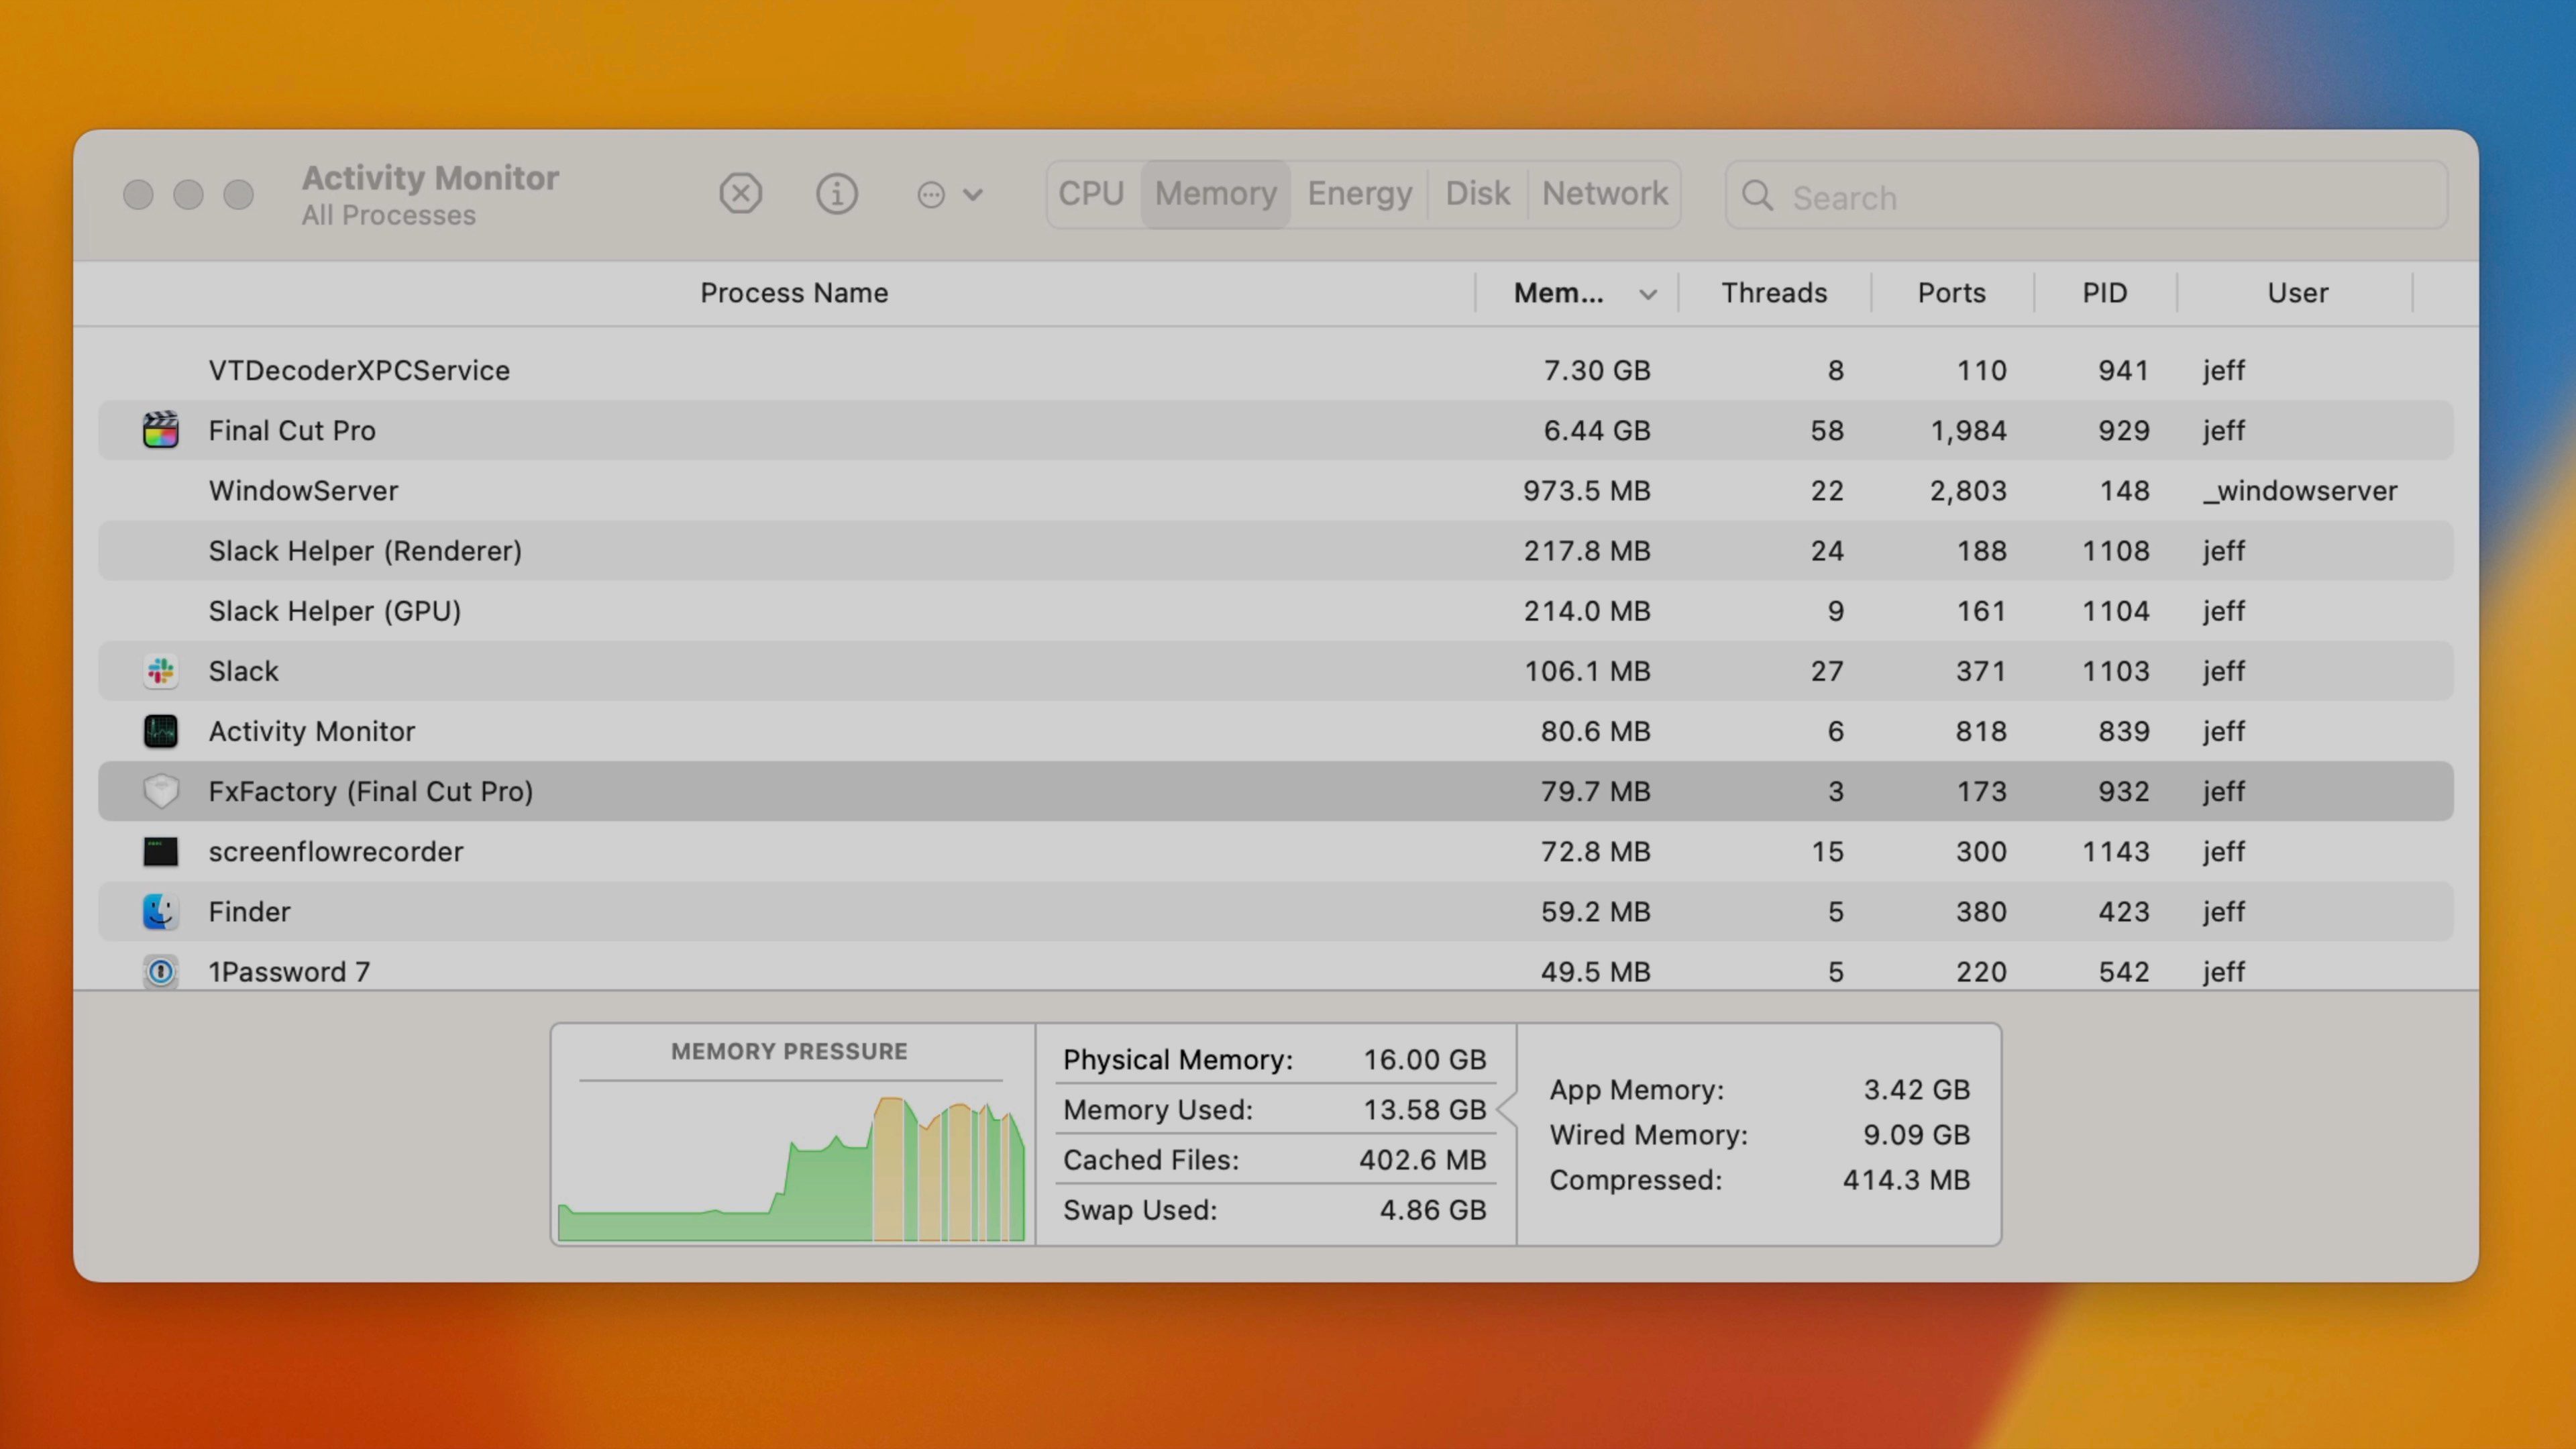Click the Swap Used 4.86 GB value
The image size is (2576, 1449).
click(x=1432, y=1209)
